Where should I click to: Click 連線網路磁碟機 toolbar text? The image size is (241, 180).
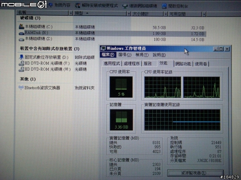coord(143,6)
